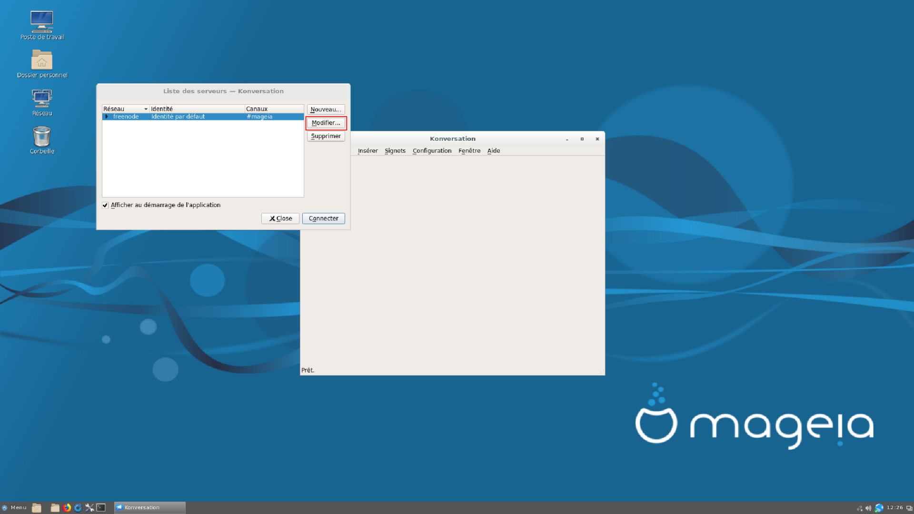The width and height of the screenshot is (914, 514).
Task: Open the Dossier personnel folder icon
Action: [x=42, y=60]
